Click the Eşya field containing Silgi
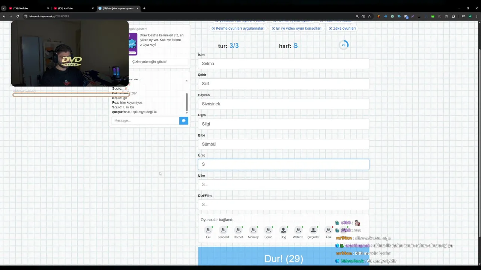 point(283,124)
